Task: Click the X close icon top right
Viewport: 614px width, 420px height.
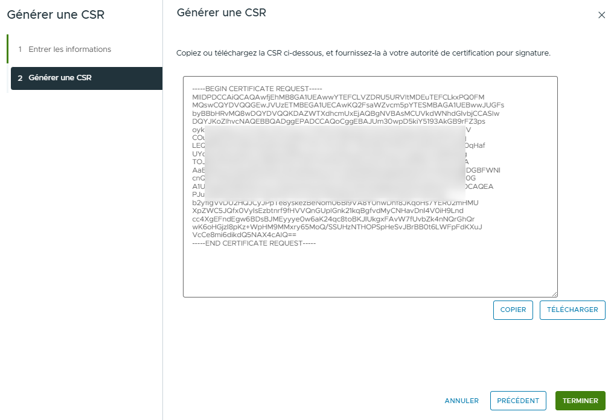Action: (x=601, y=16)
